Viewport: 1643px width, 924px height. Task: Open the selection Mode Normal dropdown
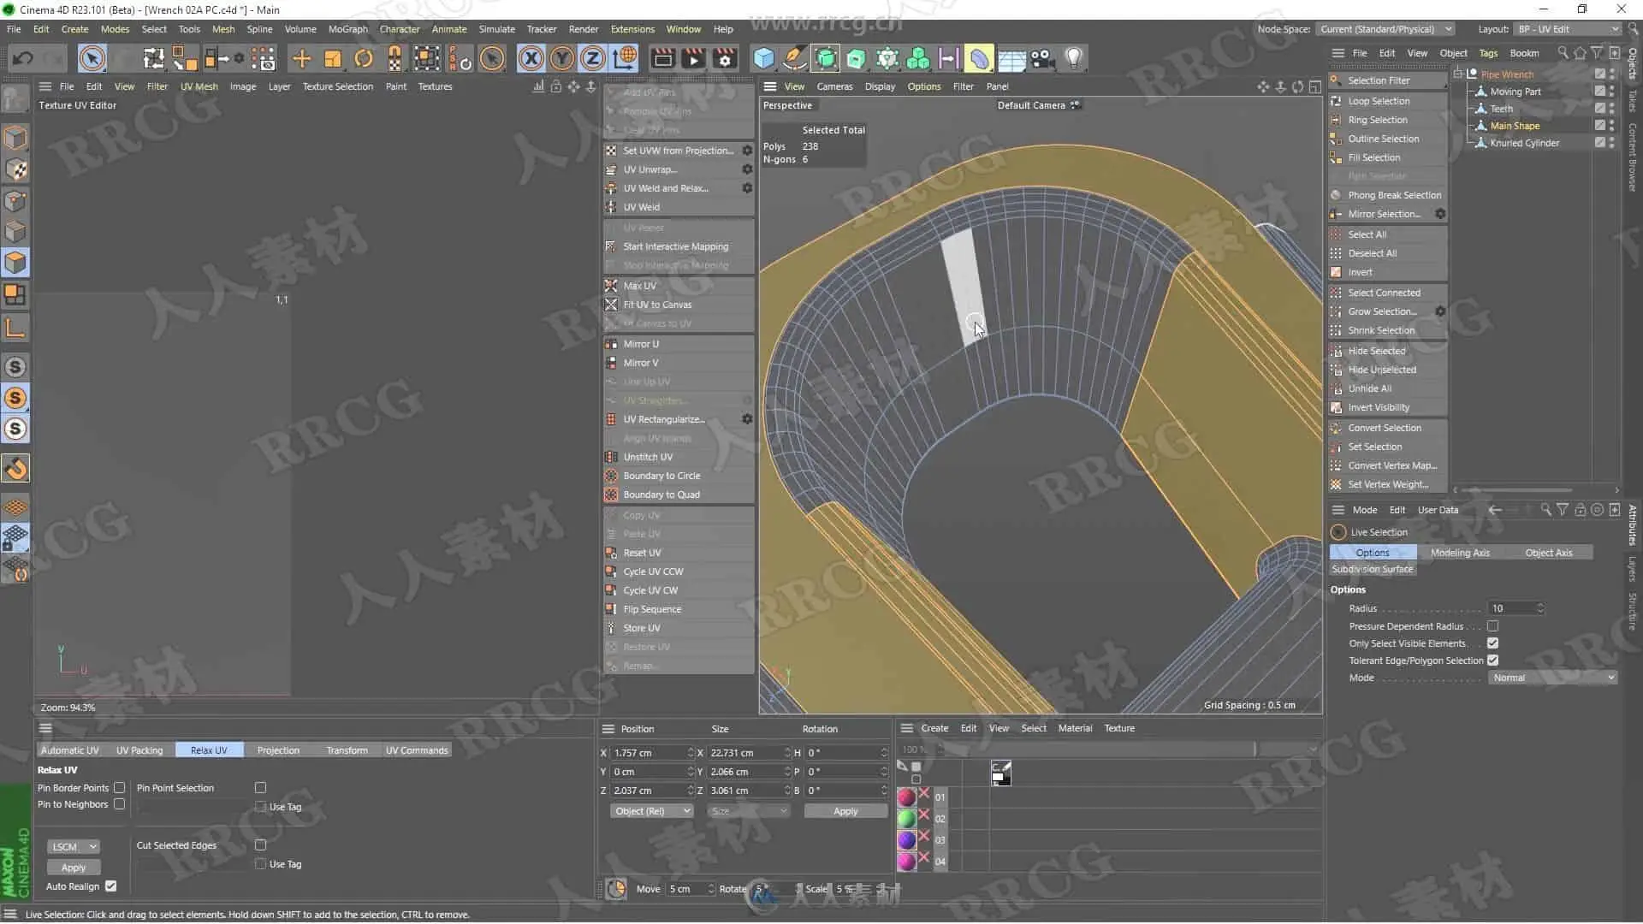(1552, 678)
